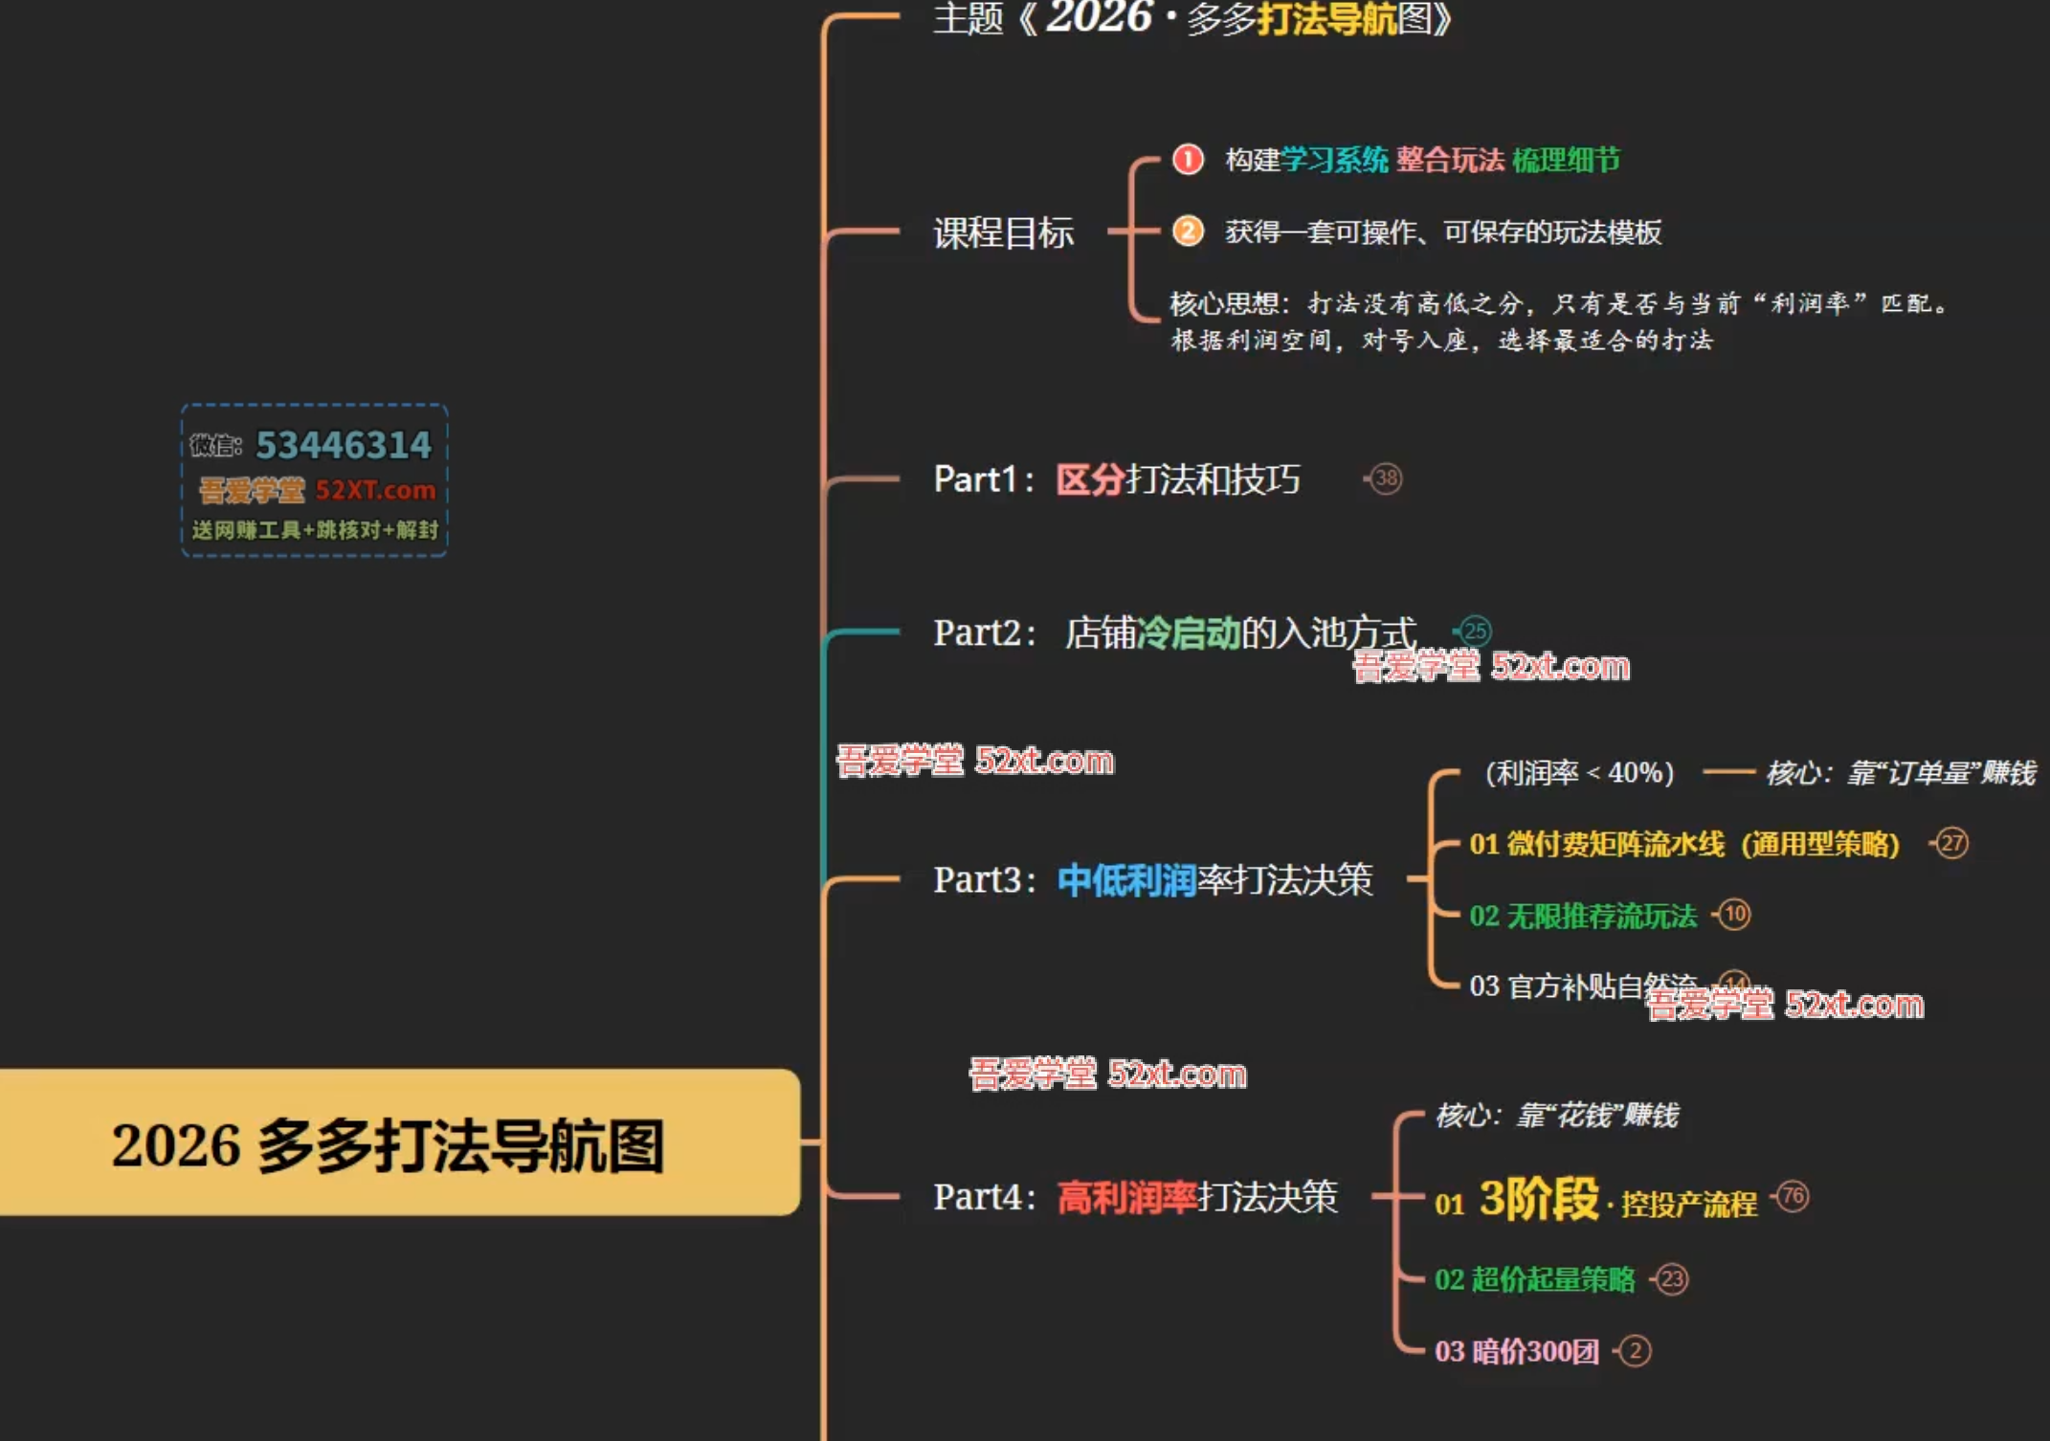
Task: Click the orange number 2 marker icon
Action: click(1188, 231)
